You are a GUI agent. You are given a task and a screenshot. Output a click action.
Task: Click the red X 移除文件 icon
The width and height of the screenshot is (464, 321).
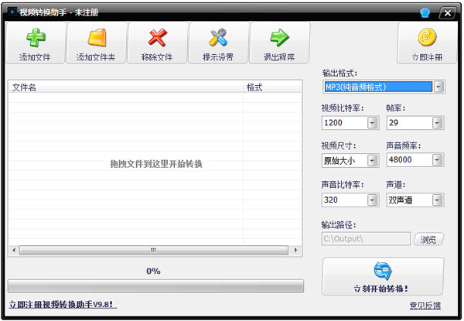point(158,38)
